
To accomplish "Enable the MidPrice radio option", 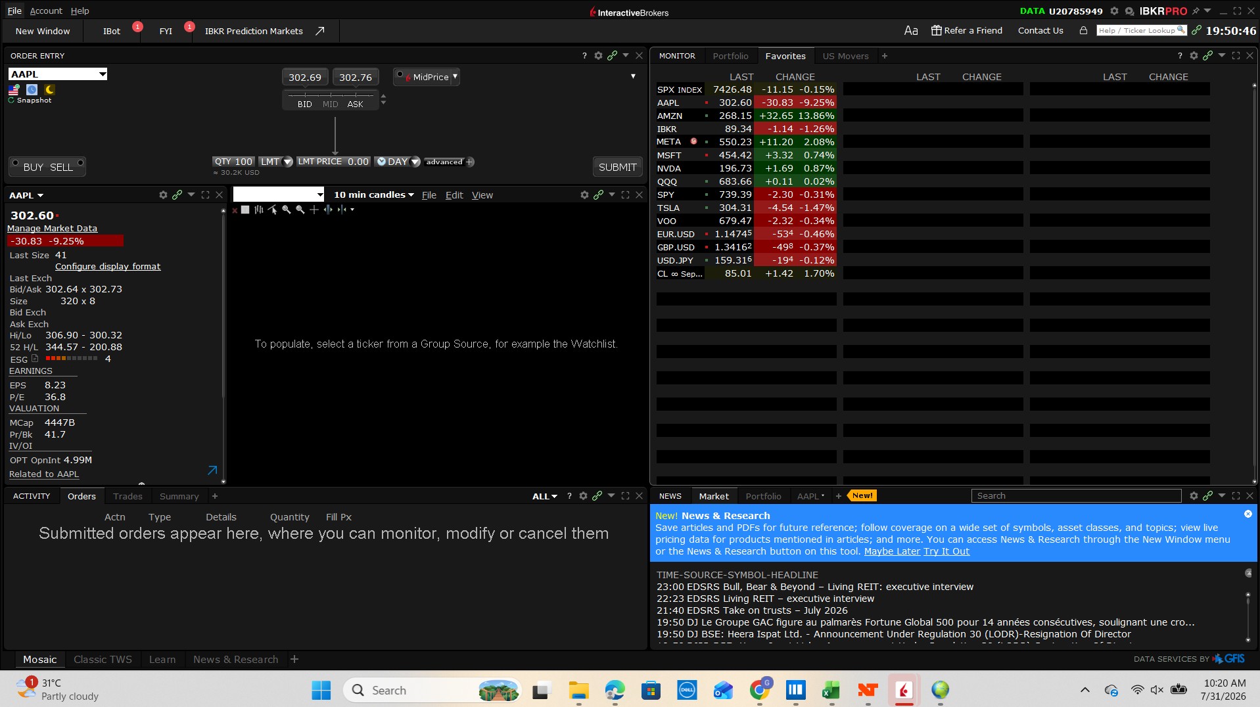I will [400, 74].
